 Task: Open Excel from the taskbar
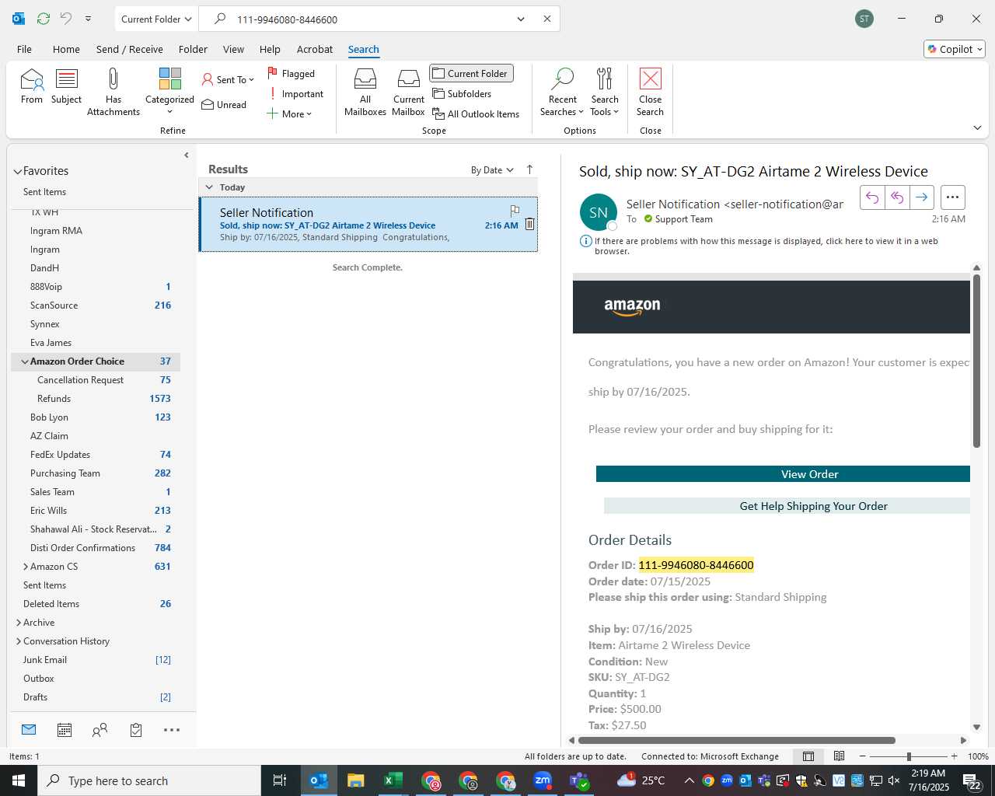pos(393,780)
